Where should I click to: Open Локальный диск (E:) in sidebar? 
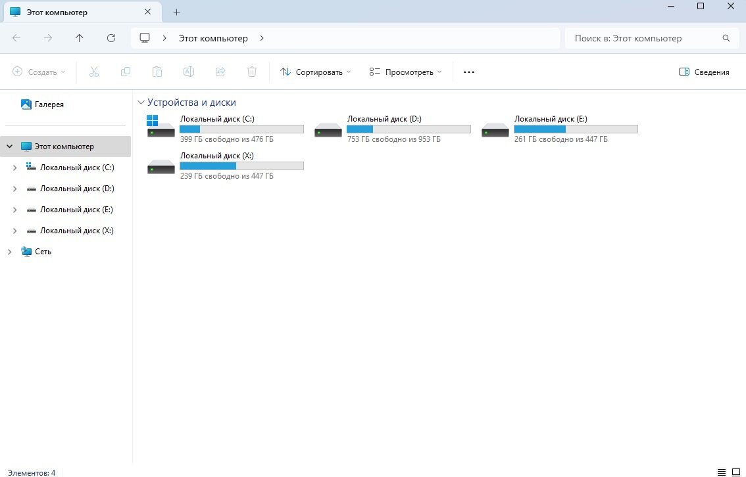[x=76, y=210]
